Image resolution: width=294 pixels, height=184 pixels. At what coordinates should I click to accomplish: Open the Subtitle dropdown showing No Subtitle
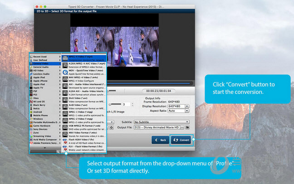click(x=162, y=122)
